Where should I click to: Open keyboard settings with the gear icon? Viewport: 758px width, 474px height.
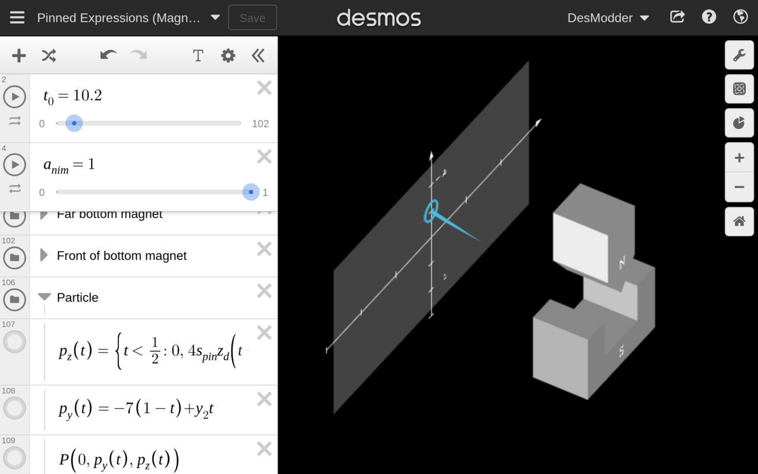(227, 55)
